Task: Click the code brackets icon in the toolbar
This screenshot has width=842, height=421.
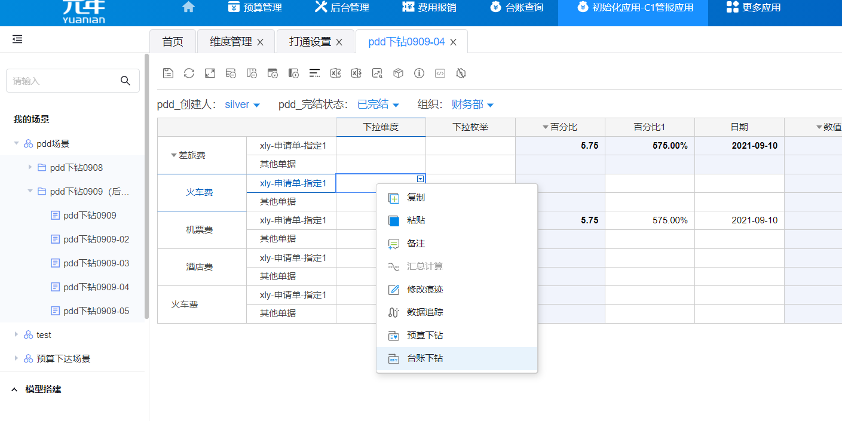Action: click(x=440, y=73)
